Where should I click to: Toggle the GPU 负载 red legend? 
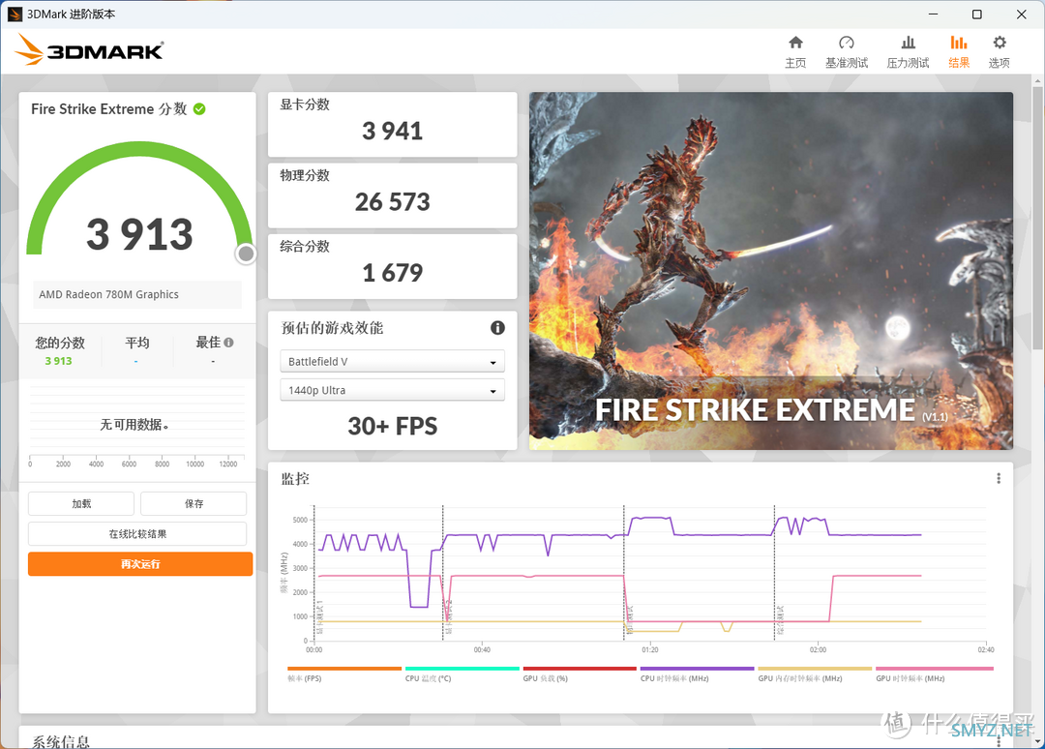(x=580, y=674)
